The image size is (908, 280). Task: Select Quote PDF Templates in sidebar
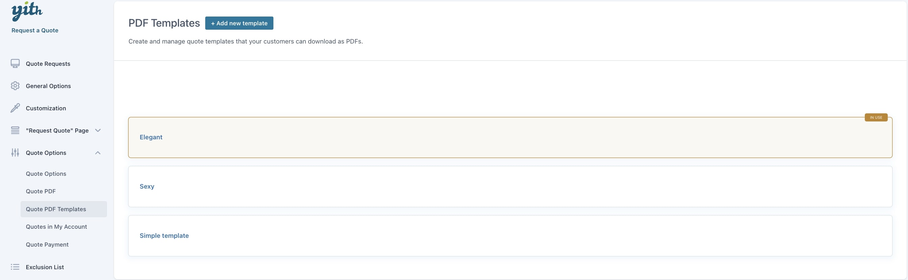[56, 209]
